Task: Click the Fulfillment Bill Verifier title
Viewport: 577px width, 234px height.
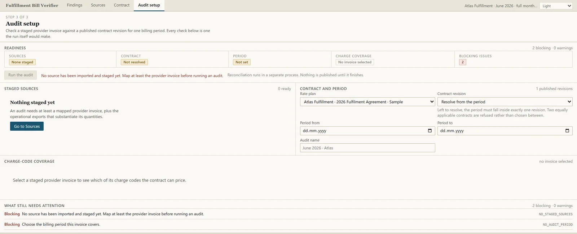Action: (32, 5)
